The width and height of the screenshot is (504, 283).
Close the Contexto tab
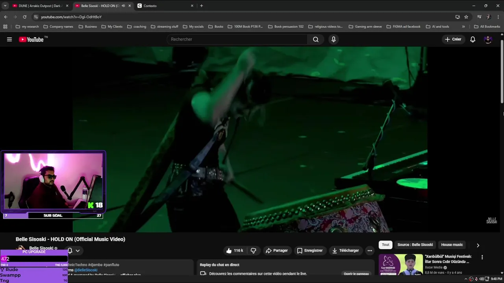pos(192,6)
